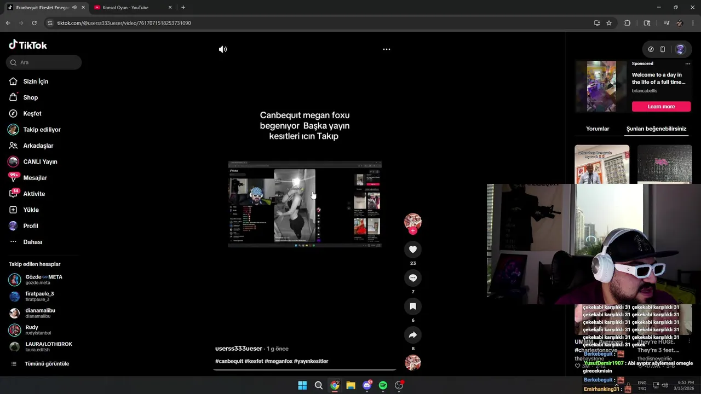The image size is (701, 394).
Task: Expand the Dahası more menu
Action: click(33, 242)
